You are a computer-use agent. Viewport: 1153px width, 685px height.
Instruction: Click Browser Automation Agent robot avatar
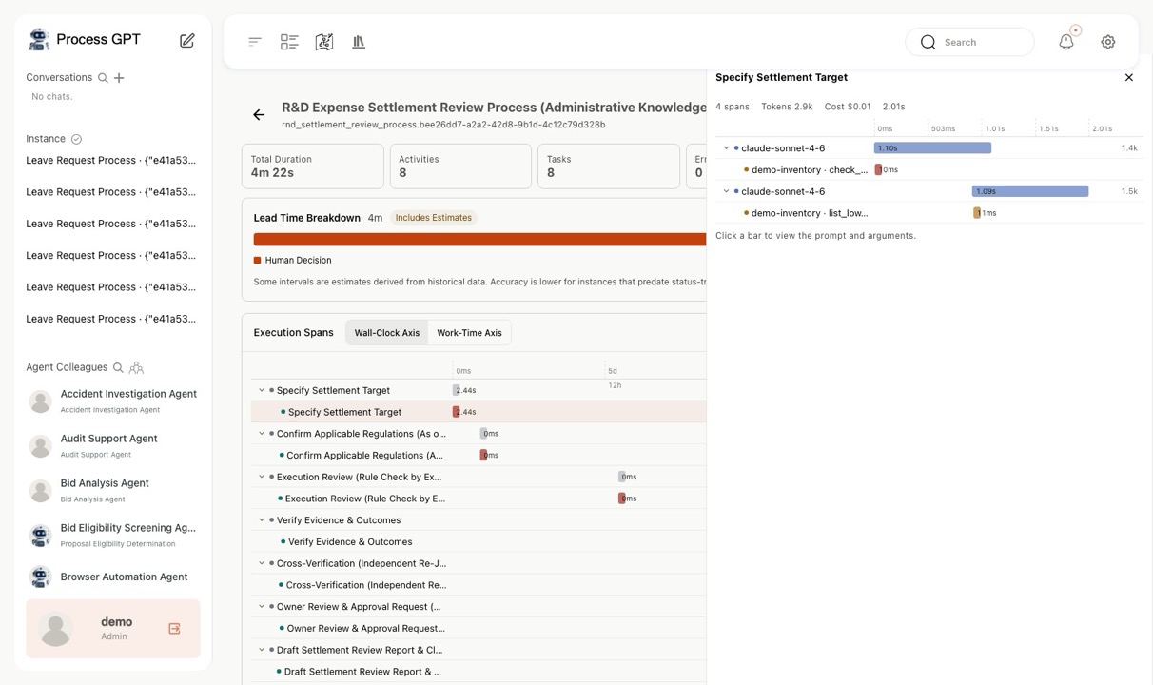(40, 577)
